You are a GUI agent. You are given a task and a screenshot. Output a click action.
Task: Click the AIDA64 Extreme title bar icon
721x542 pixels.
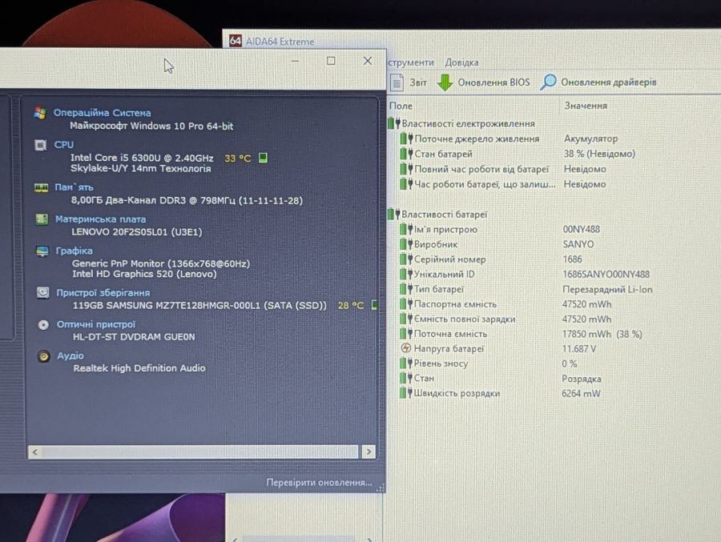236,41
